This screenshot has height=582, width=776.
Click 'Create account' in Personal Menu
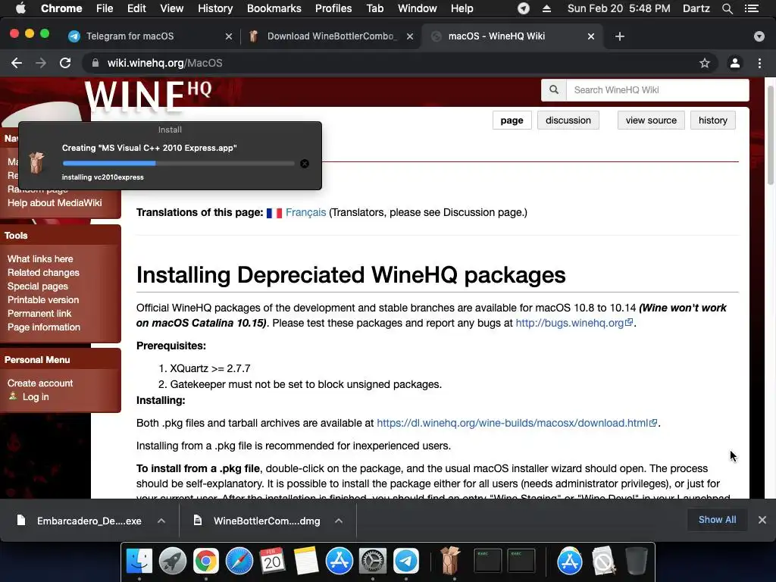pos(40,383)
